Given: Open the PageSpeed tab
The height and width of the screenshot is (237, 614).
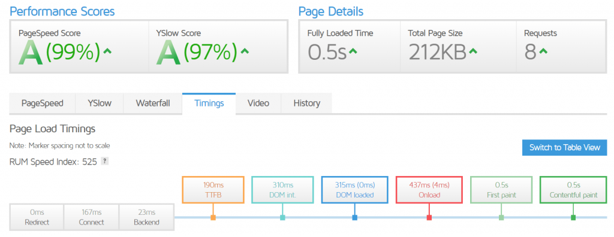Looking at the screenshot, I should 43,104.
